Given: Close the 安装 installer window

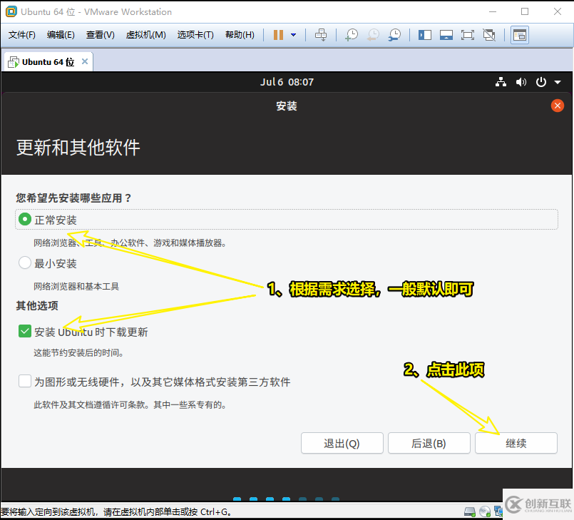Looking at the screenshot, I should [557, 106].
